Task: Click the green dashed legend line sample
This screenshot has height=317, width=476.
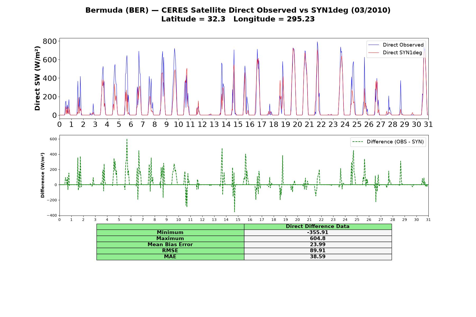Action: tap(358, 142)
